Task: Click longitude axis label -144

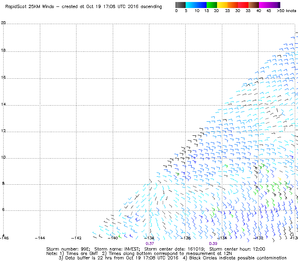Action: pos(40,238)
